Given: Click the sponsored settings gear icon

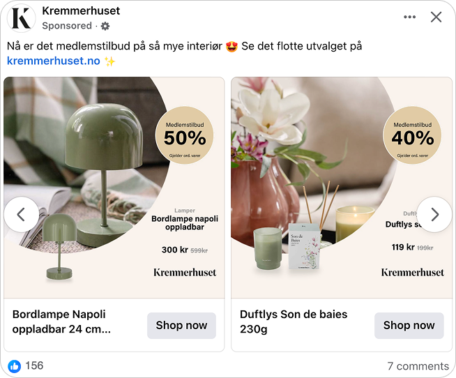Looking at the screenshot, I should (x=105, y=26).
